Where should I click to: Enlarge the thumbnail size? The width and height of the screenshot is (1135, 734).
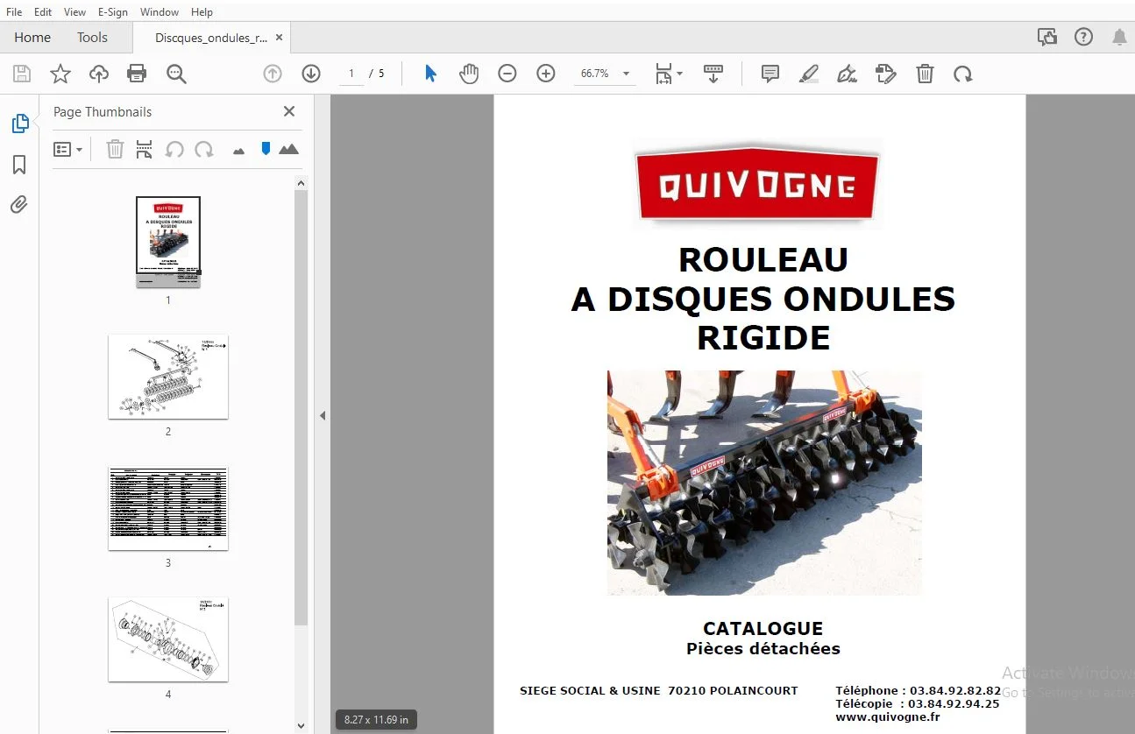point(288,150)
